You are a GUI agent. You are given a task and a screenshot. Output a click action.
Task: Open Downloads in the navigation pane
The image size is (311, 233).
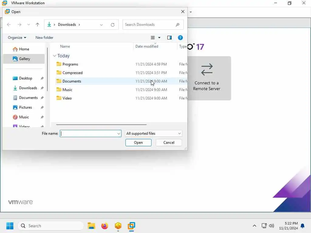coord(24,88)
